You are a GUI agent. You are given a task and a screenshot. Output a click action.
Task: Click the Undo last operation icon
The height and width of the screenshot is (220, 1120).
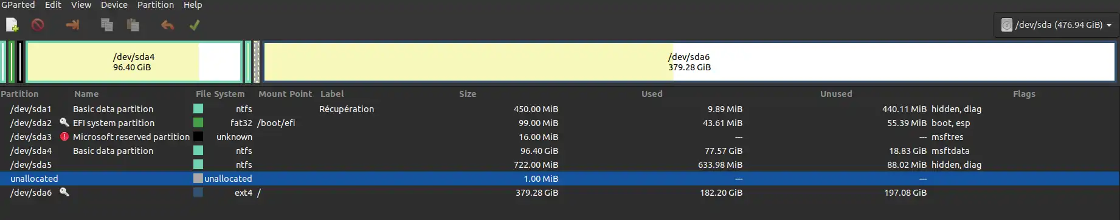pos(167,25)
